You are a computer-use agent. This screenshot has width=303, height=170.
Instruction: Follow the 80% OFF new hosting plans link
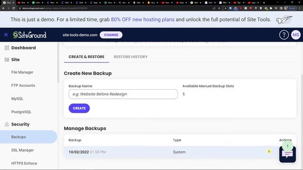[x=143, y=19]
